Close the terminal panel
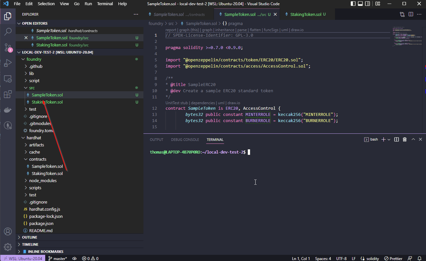The width and height of the screenshot is (426, 261). 420,139
